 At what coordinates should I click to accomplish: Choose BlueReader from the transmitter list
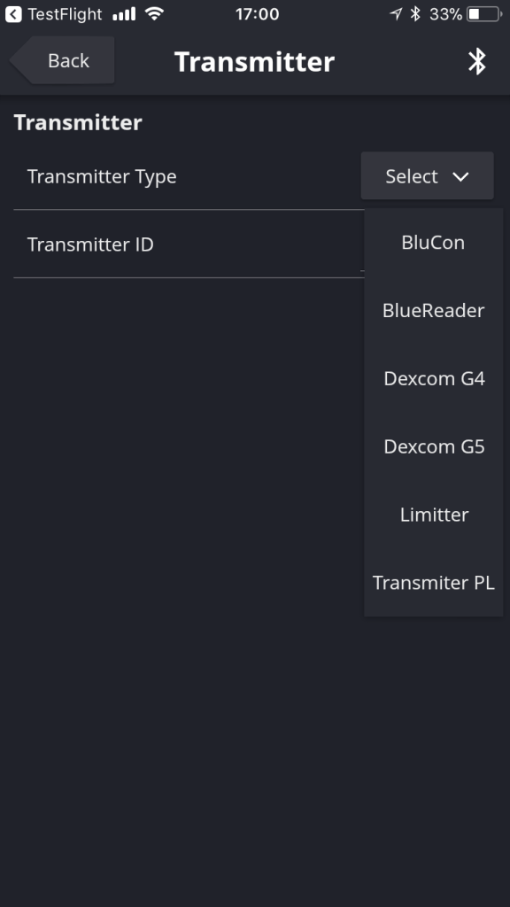[433, 311]
